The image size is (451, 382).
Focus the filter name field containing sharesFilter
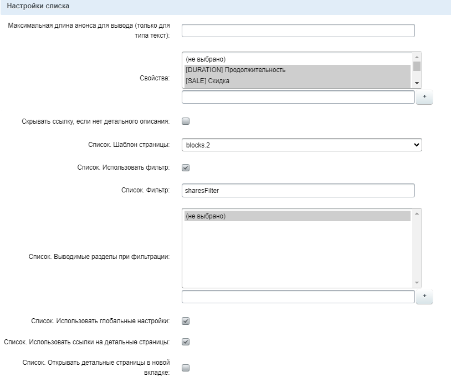[x=298, y=191]
